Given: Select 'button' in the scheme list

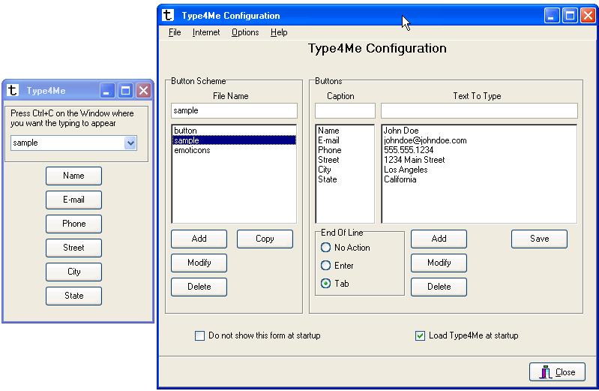Looking at the screenshot, I should pyautogui.click(x=234, y=131).
